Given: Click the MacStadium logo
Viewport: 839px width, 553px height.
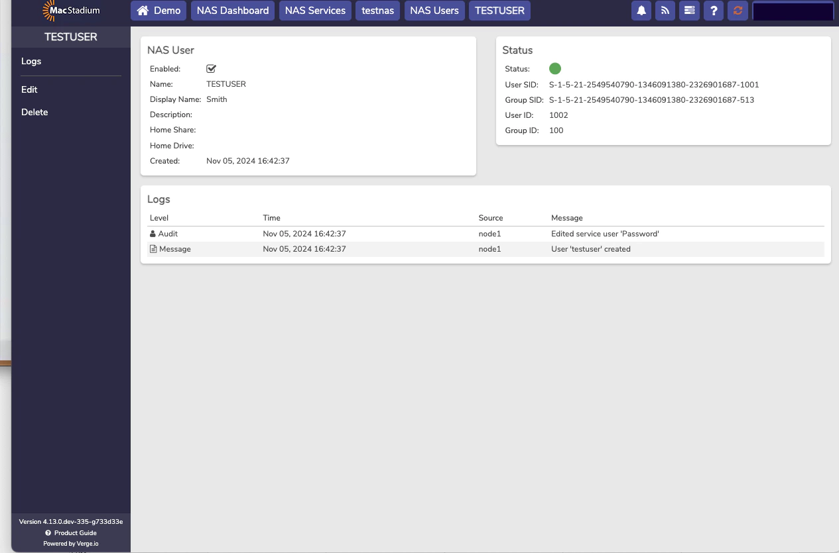Looking at the screenshot, I should [70, 11].
